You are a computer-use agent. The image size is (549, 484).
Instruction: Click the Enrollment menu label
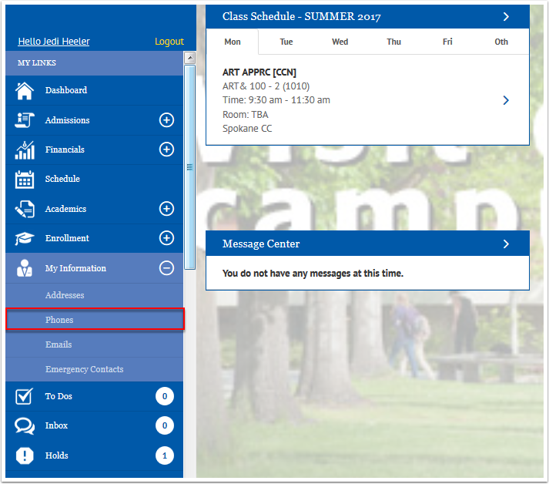pos(67,238)
